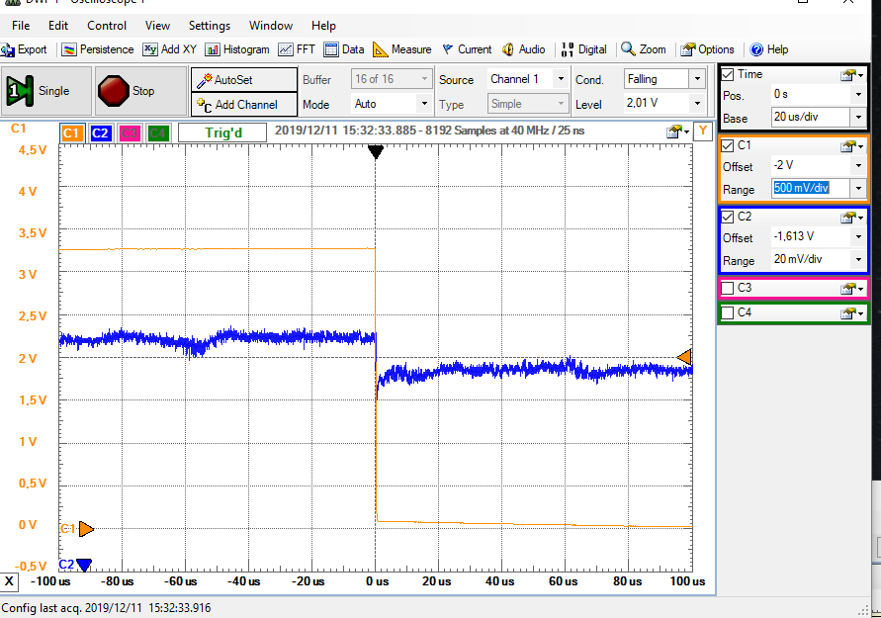881x618 pixels.
Task: Enable the C3 channel checkbox
Action: (x=728, y=288)
